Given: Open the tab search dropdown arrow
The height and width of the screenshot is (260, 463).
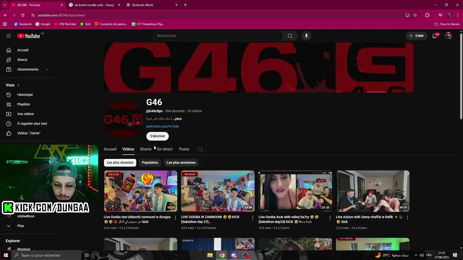Looking at the screenshot, I should click(5, 5).
